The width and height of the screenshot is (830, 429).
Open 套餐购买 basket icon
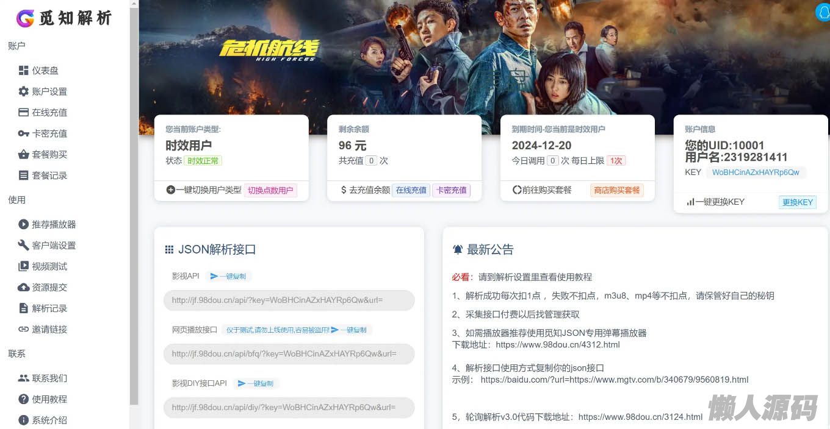click(24, 154)
